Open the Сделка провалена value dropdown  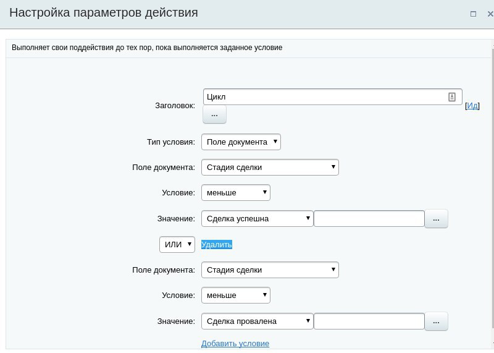coord(257,321)
